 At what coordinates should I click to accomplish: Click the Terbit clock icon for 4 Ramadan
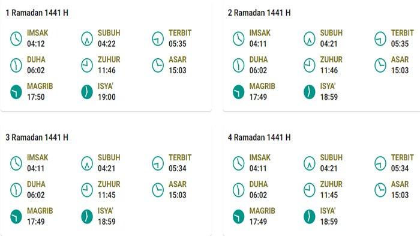[380, 163]
